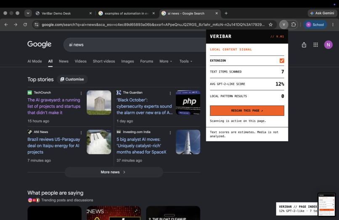
Task: Click Rescan This Page button
Action: tap(247, 110)
